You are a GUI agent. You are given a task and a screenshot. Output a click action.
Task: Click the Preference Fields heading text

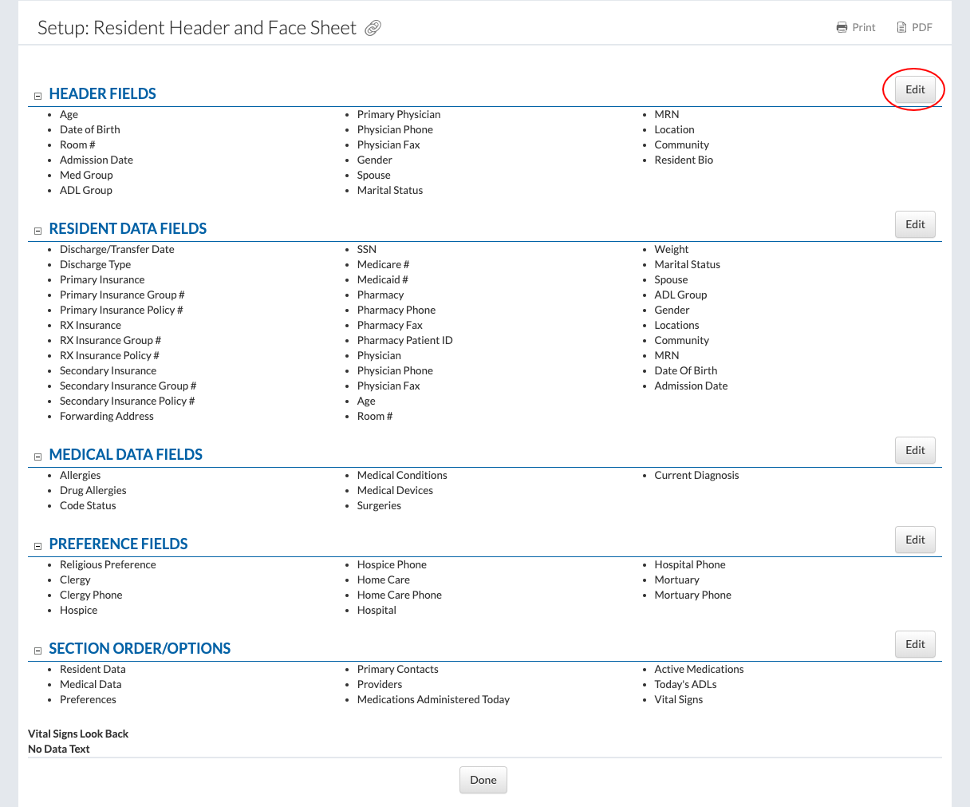click(x=118, y=544)
